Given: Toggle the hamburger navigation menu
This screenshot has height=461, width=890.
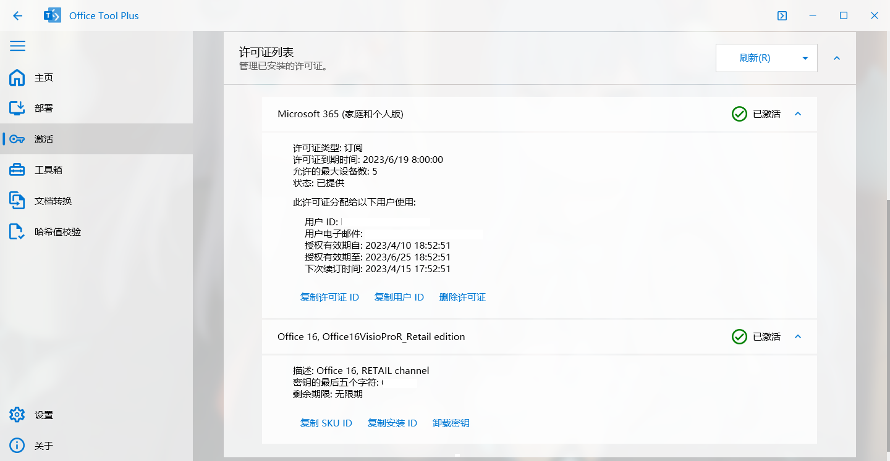Looking at the screenshot, I should click(17, 46).
